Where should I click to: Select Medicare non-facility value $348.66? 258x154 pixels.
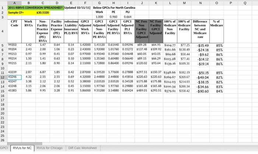point(170,73)
